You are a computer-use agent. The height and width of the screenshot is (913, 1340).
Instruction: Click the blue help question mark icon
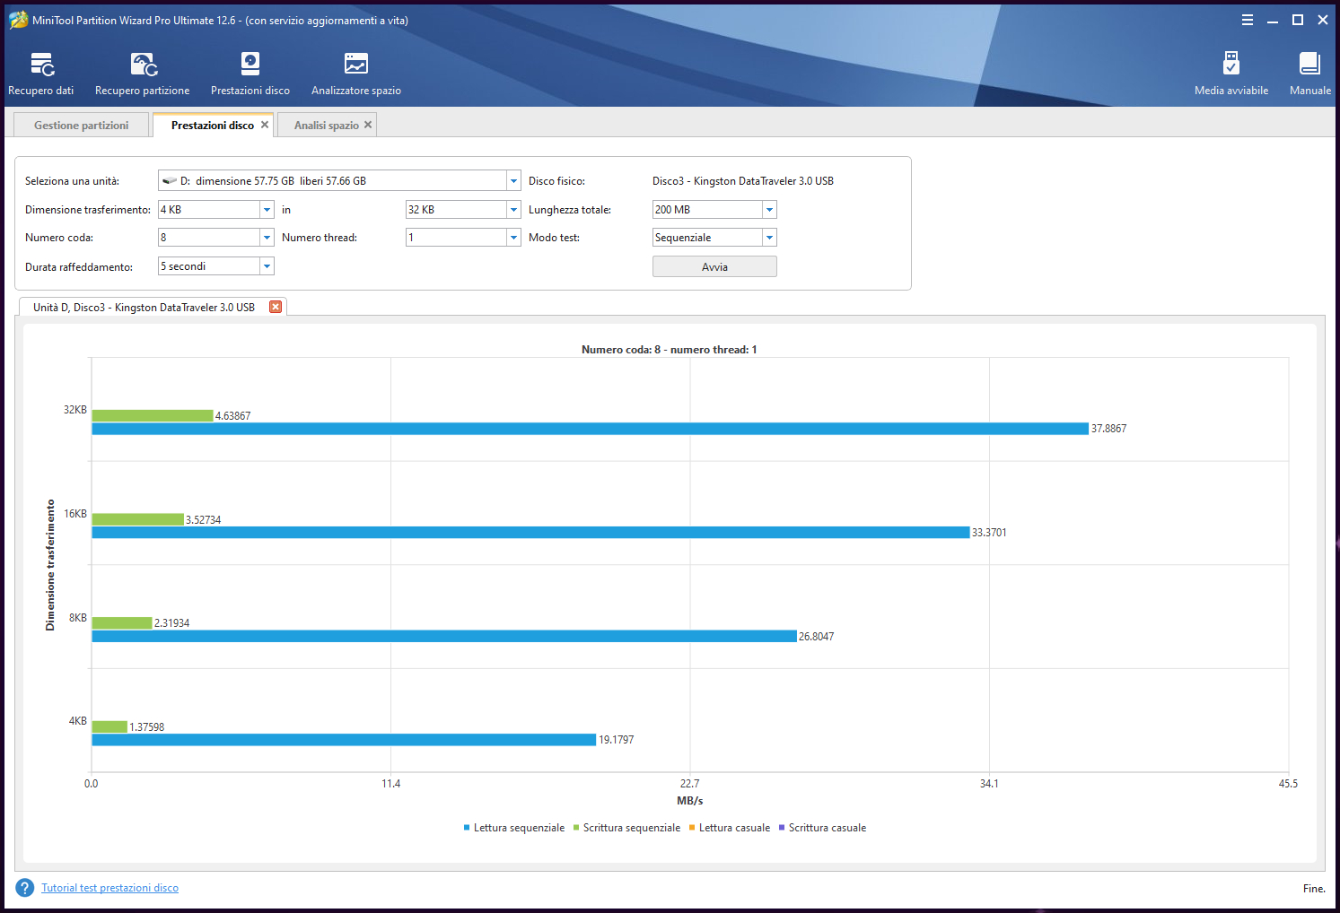tap(25, 888)
